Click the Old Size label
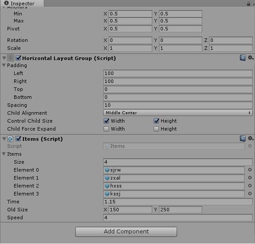Screen dimensions: 255x244 [x=17, y=210]
